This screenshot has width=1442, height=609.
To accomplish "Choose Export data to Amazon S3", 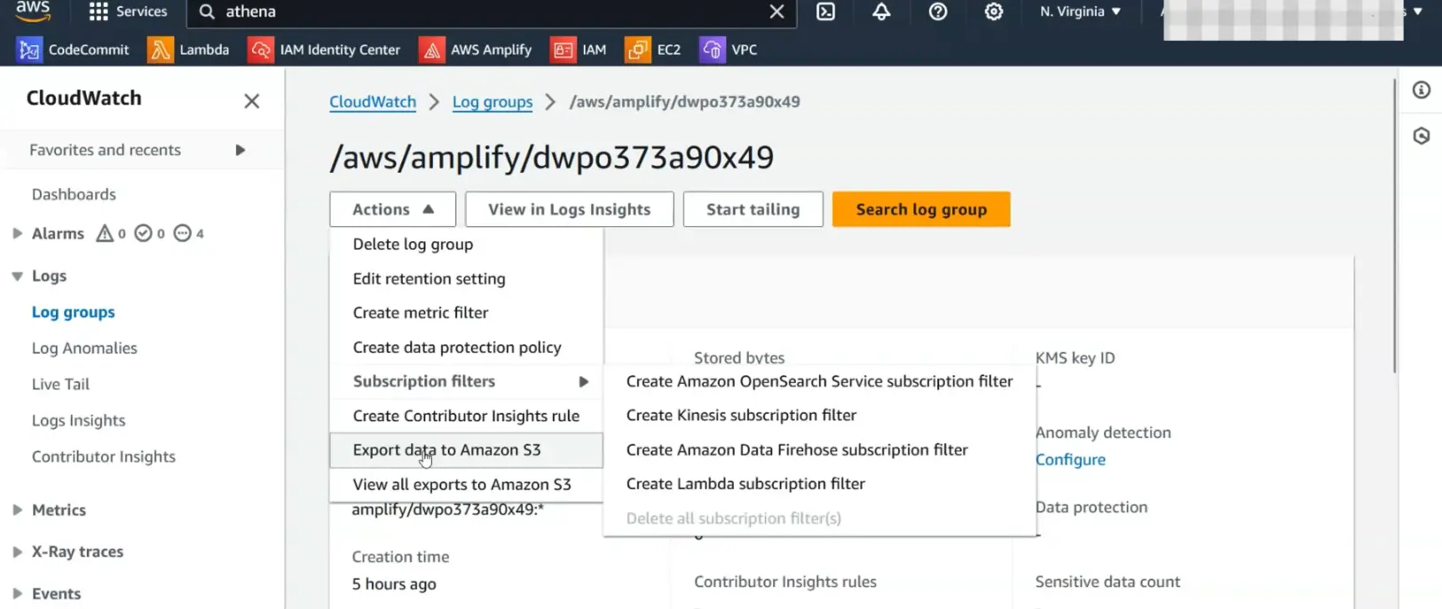I will (466, 449).
